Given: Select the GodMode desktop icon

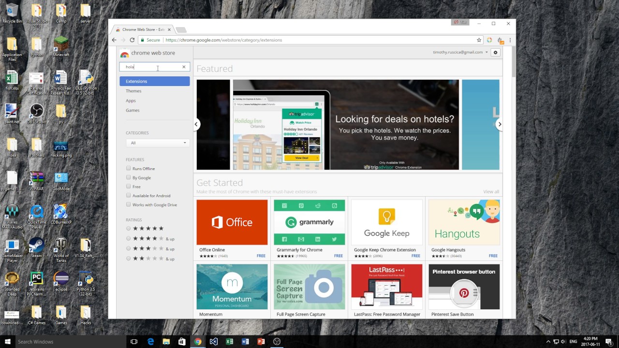Looking at the screenshot, I should [x=61, y=181].
